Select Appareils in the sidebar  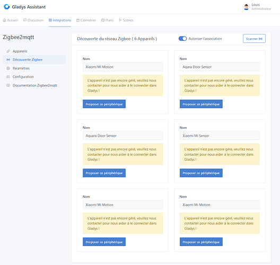pos(34,51)
